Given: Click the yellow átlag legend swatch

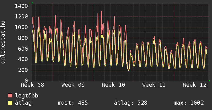Looking at the screenshot, I should point(10,103).
